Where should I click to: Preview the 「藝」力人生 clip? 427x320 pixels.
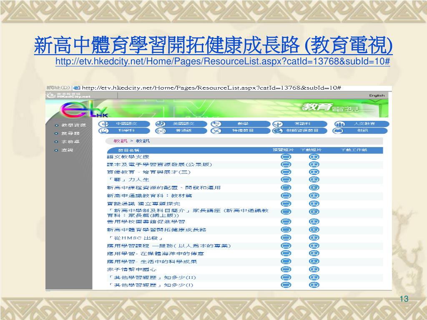click(x=286, y=180)
